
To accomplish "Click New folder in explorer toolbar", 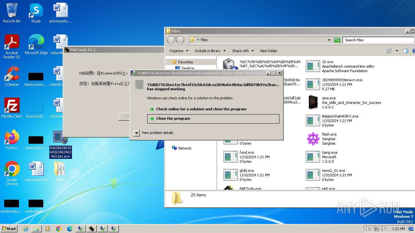I will (269, 51).
